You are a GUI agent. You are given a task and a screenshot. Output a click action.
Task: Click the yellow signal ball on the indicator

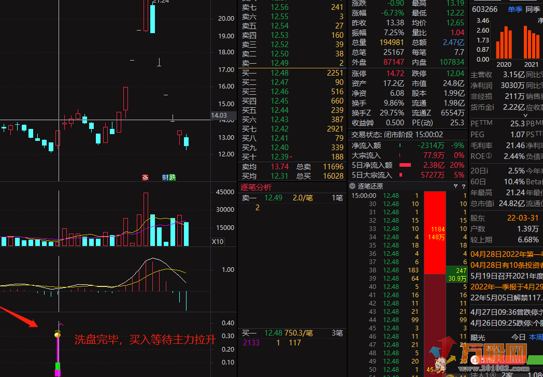[x=58, y=335]
